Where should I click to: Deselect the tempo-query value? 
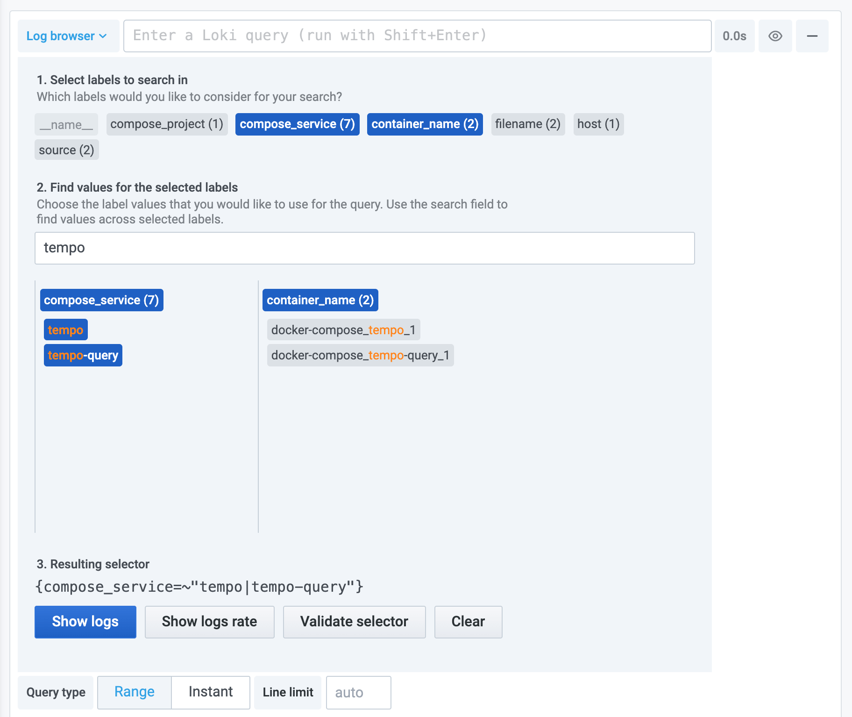83,356
